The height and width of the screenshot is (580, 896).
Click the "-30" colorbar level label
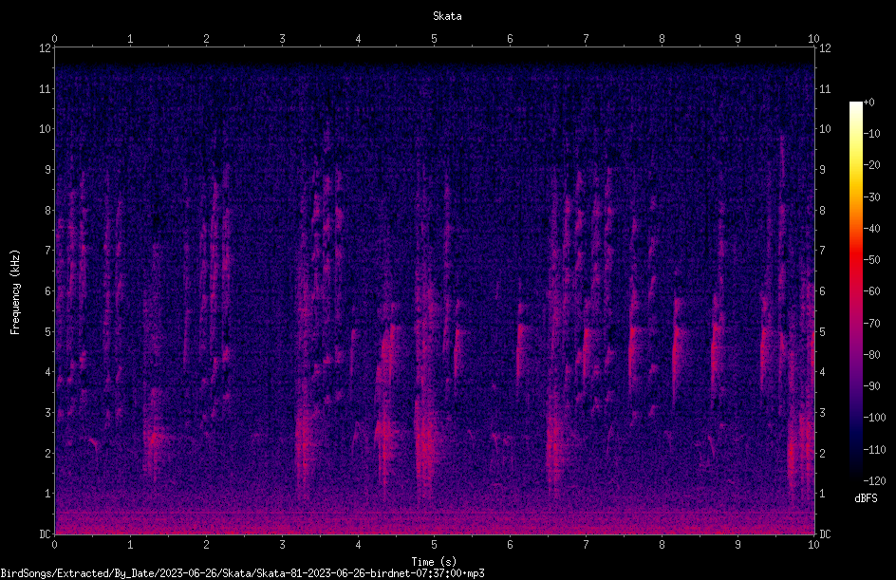pos(872,197)
